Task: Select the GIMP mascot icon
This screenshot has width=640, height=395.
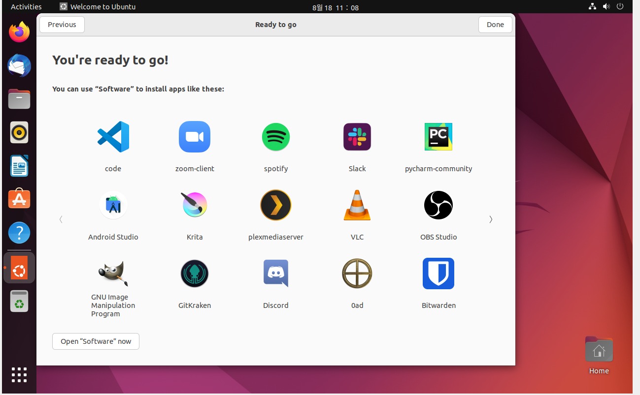Action: [x=113, y=273]
